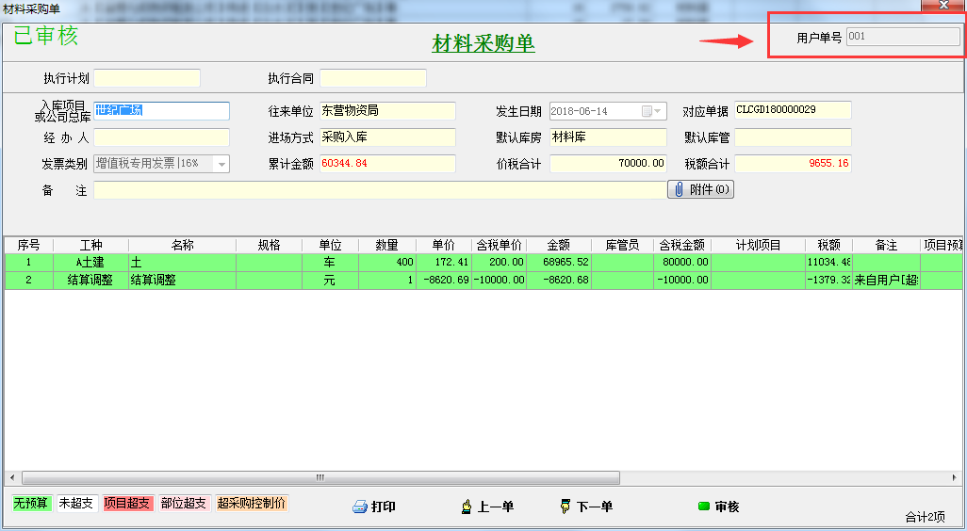967x531 pixels.
Task: Click the 项目超支 red legend swatch
Action: pyautogui.click(x=126, y=504)
